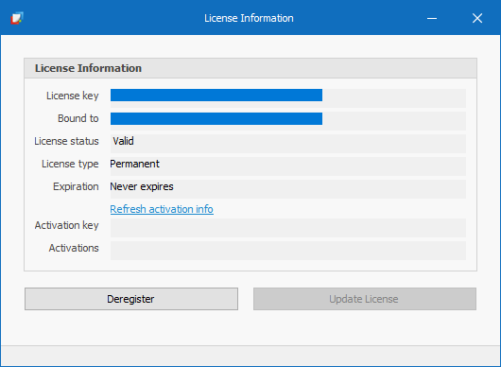Click the Never expires expiration value

click(x=142, y=186)
